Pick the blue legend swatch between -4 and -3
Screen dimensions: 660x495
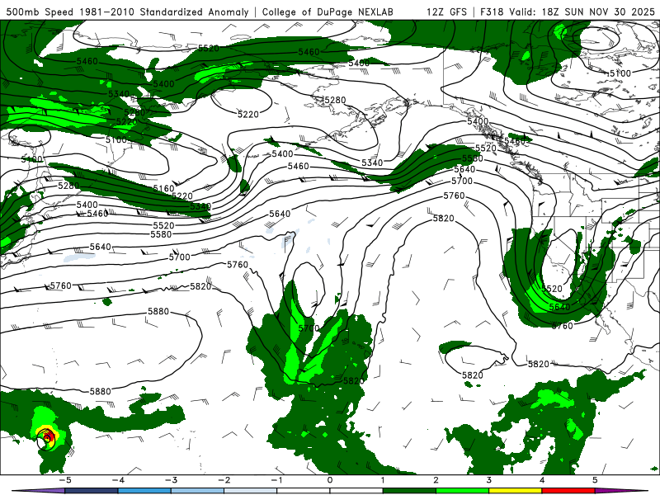(x=144, y=491)
